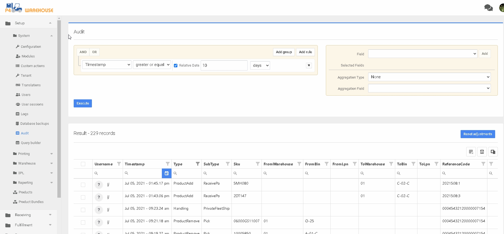
Task: Click the Sku column filter icon
Action: click(257, 164)
